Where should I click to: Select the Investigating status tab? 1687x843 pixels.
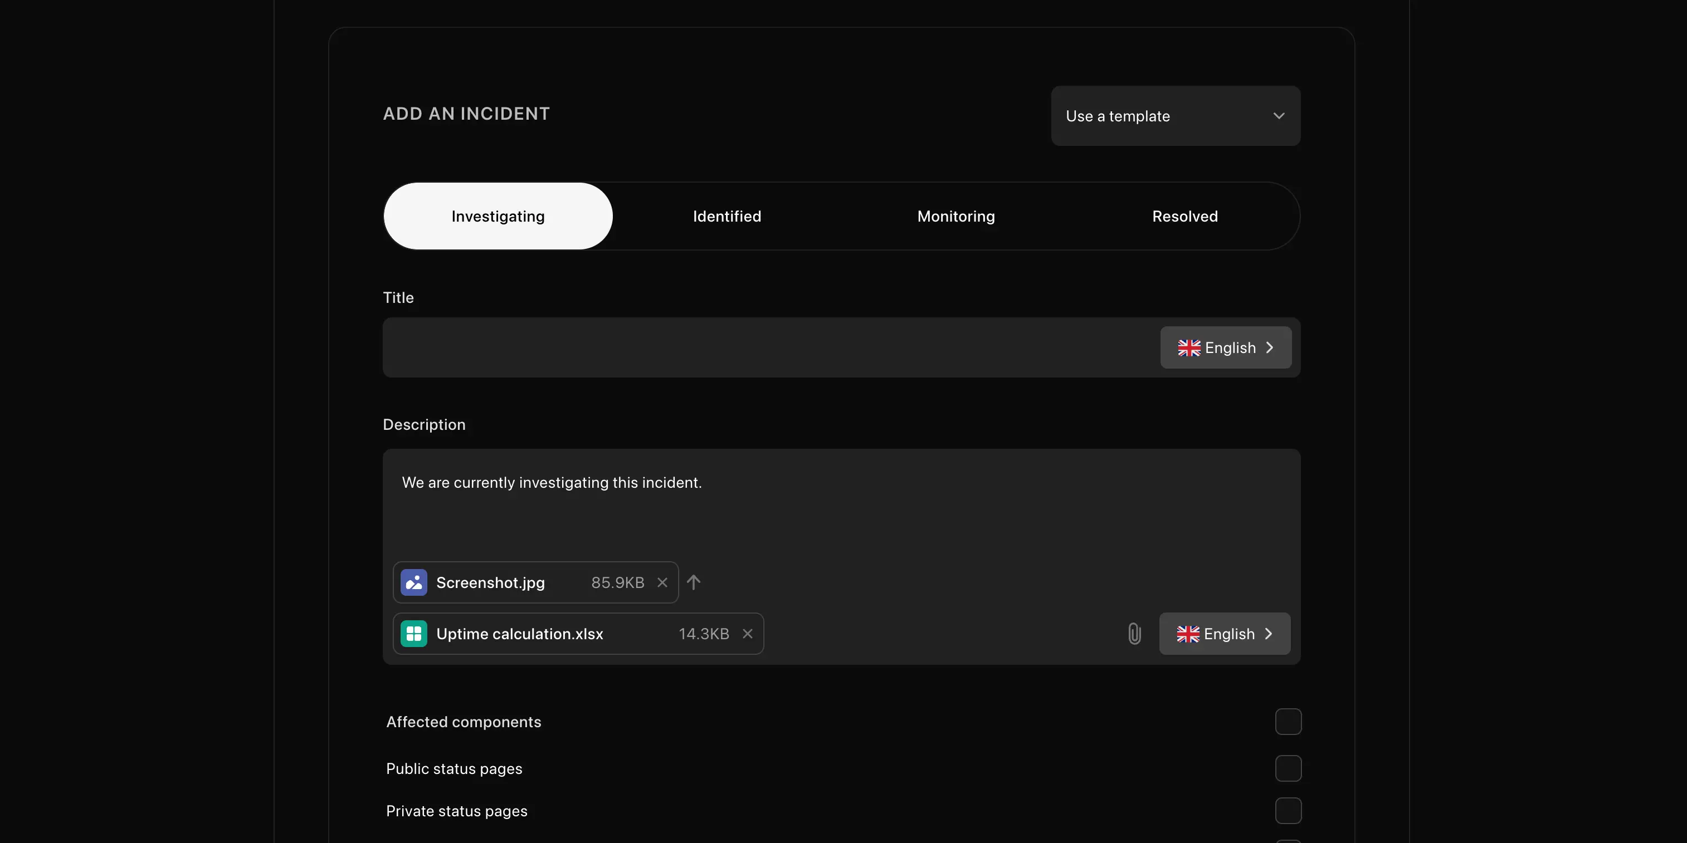(x=498, y=216)
